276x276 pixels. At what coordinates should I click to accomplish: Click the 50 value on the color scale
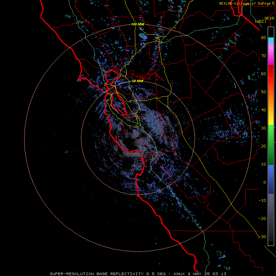[263, 92]
